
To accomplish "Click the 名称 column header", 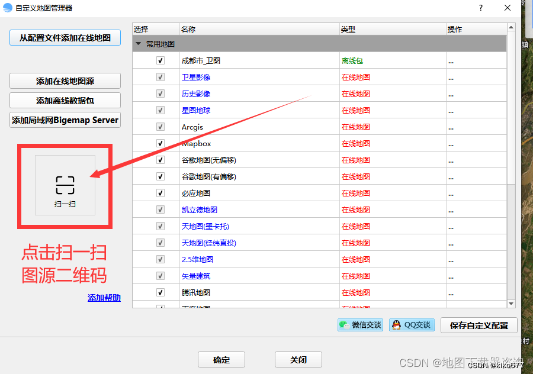I will [259, 29].
